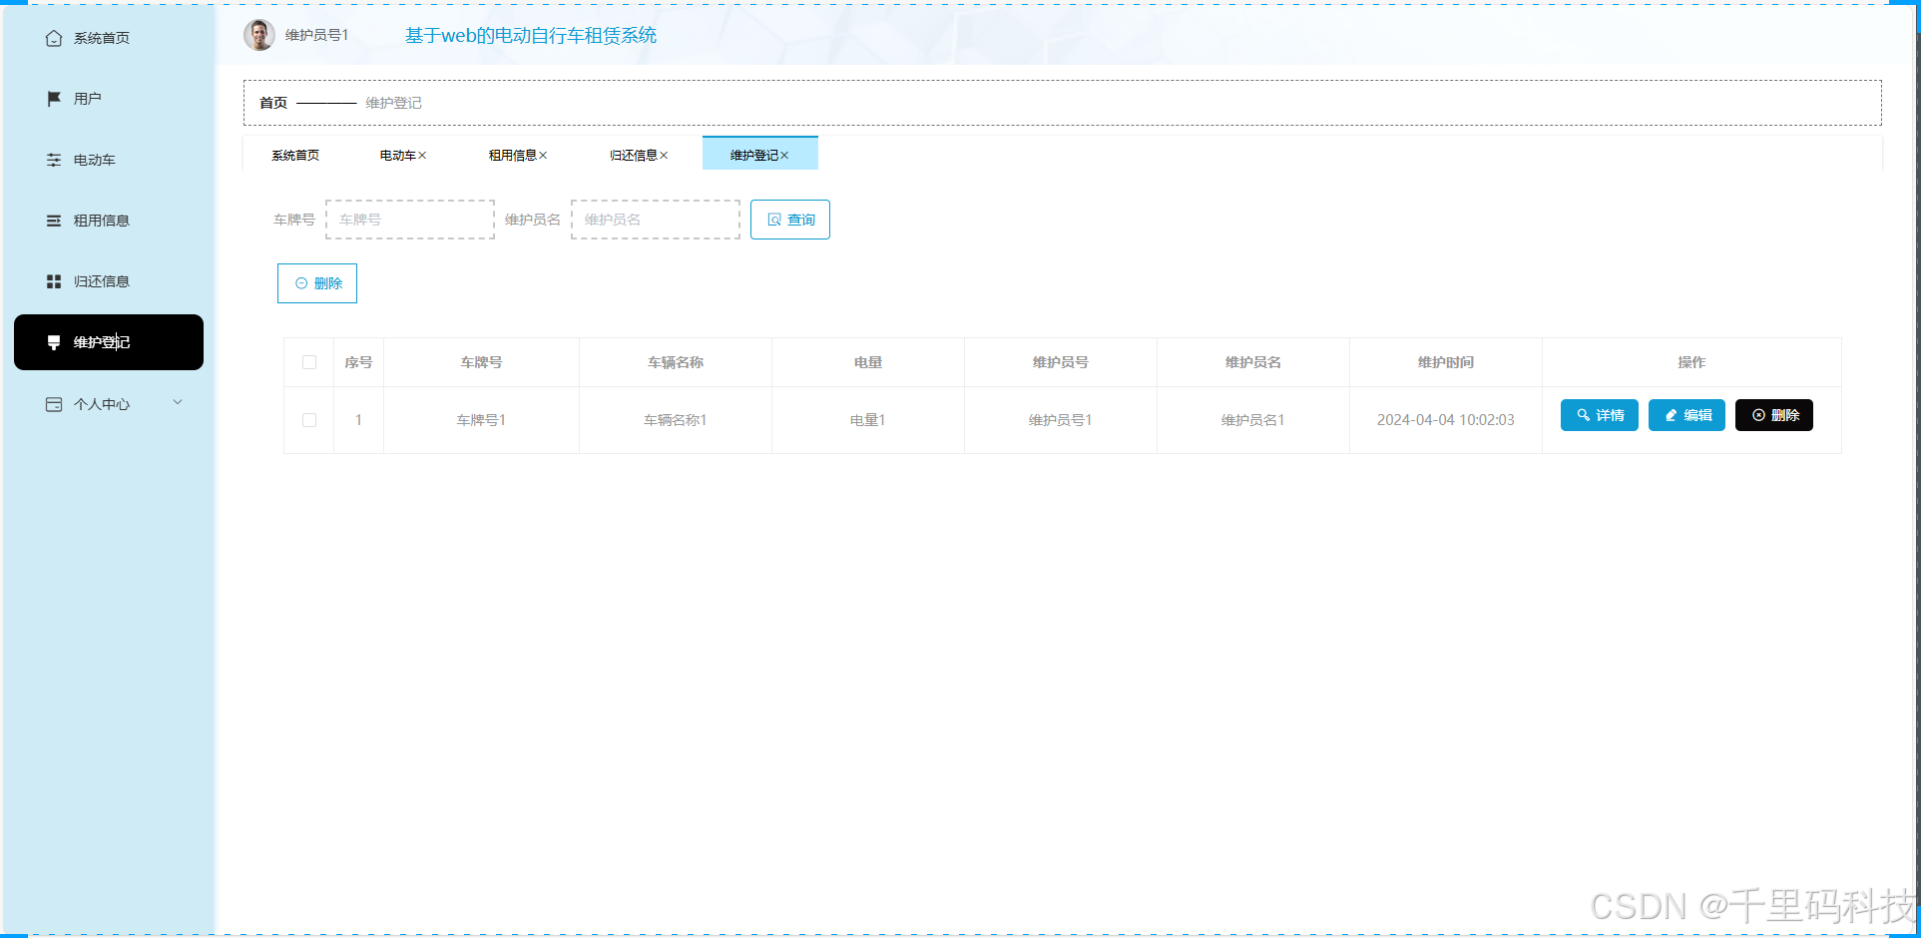Click the 维护员号 column header
Image resolution: width=1921 pixels, height=938 pixels.
pos(1061,362)
